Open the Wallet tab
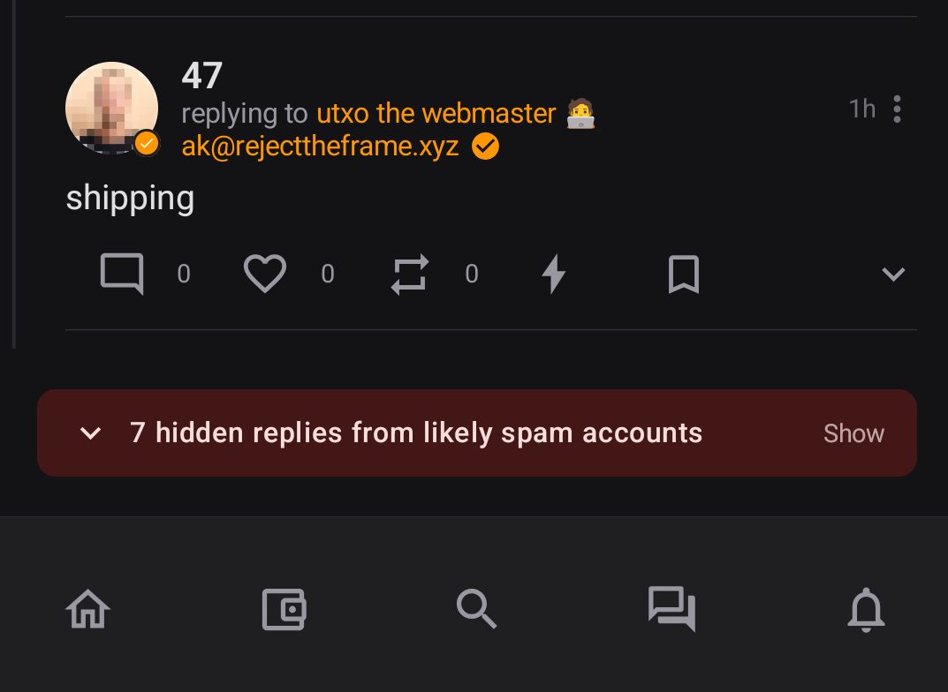Viewport: 948px width, 692px height. click(x=284, y=609)
